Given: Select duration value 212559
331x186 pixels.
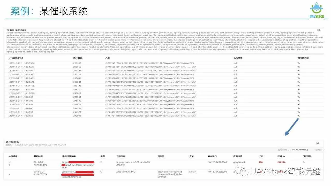Looking at the screenshot, I should pyautogui.click(x=77, y=67).
